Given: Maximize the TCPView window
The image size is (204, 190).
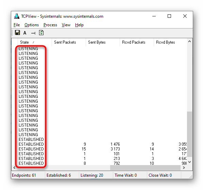Looking at the screenshot, I should tap(169, 16).
